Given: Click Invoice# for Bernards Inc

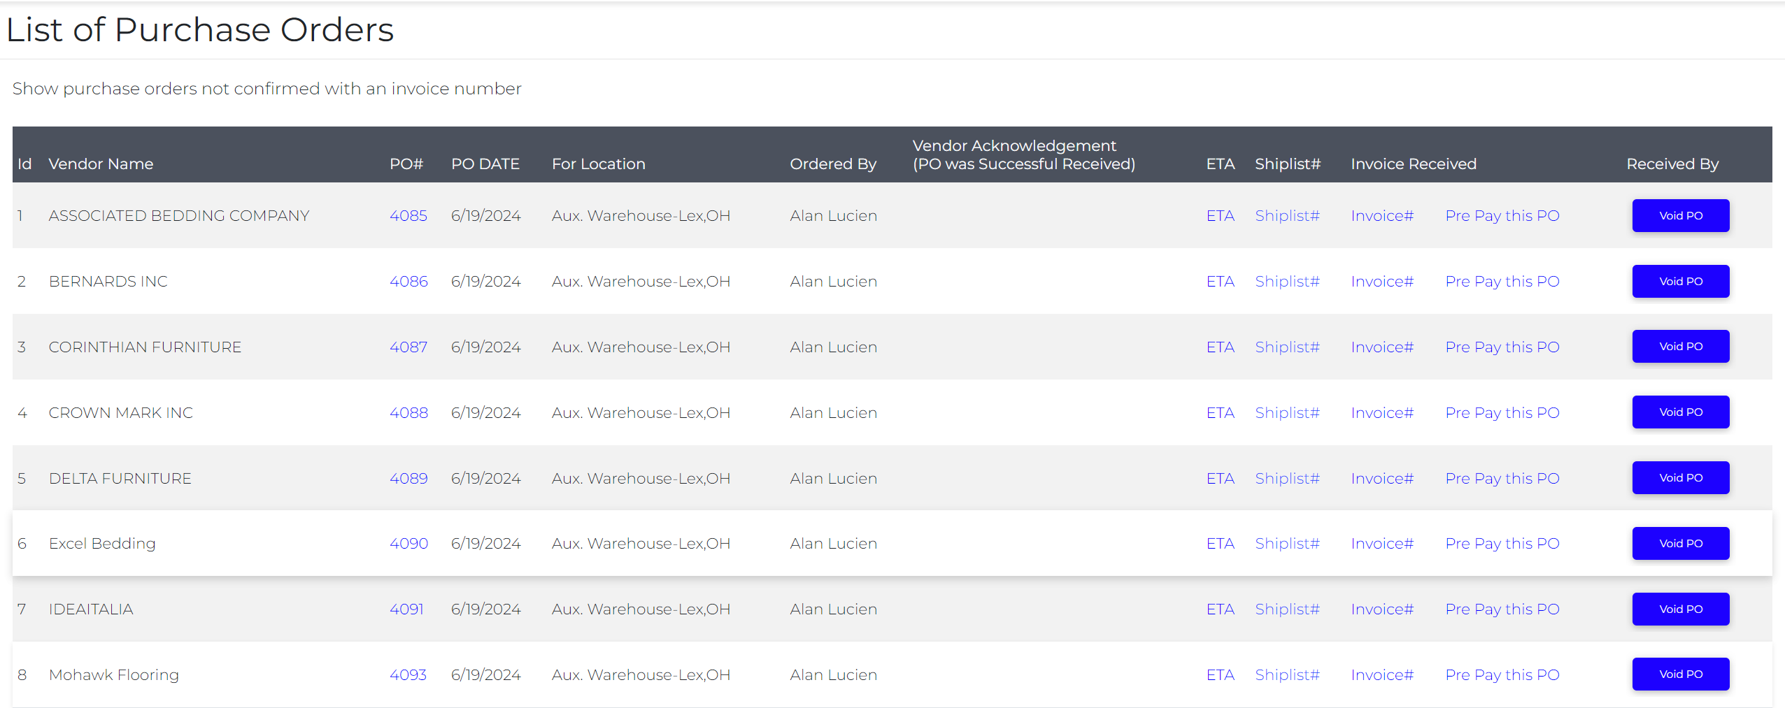Looking at the screenshot, I should click(x=1382, y=281).
